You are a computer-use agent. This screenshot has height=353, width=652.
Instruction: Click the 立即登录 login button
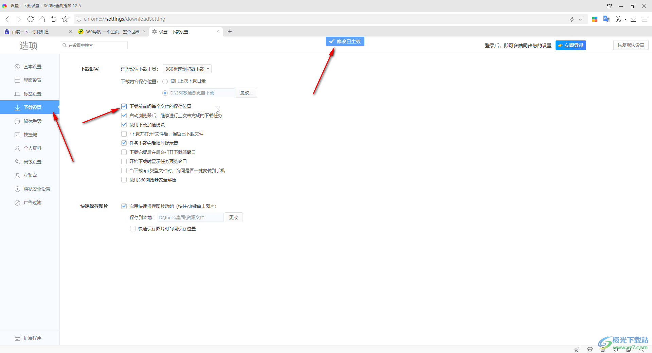(570, 45)
